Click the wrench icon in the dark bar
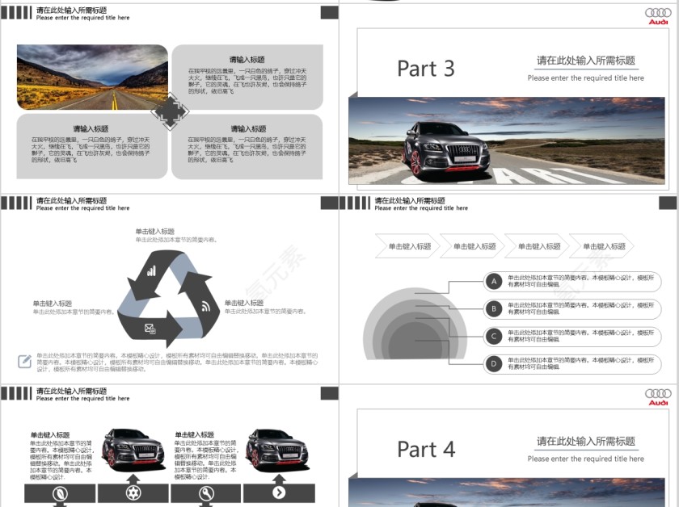The image size is (679, 507). coord(205,493)
